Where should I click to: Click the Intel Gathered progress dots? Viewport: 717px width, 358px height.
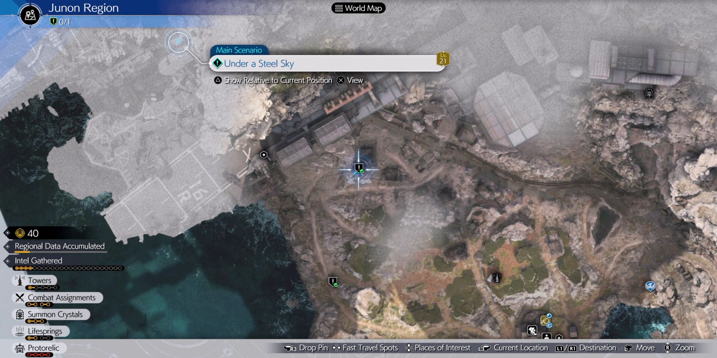pos(68,268)
